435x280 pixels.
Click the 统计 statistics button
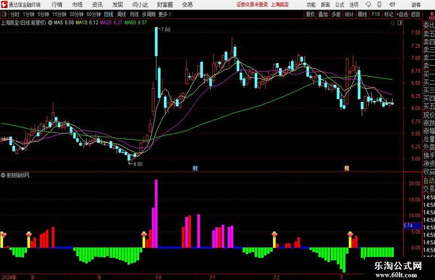pyautogui.click(x=349, y=14)
